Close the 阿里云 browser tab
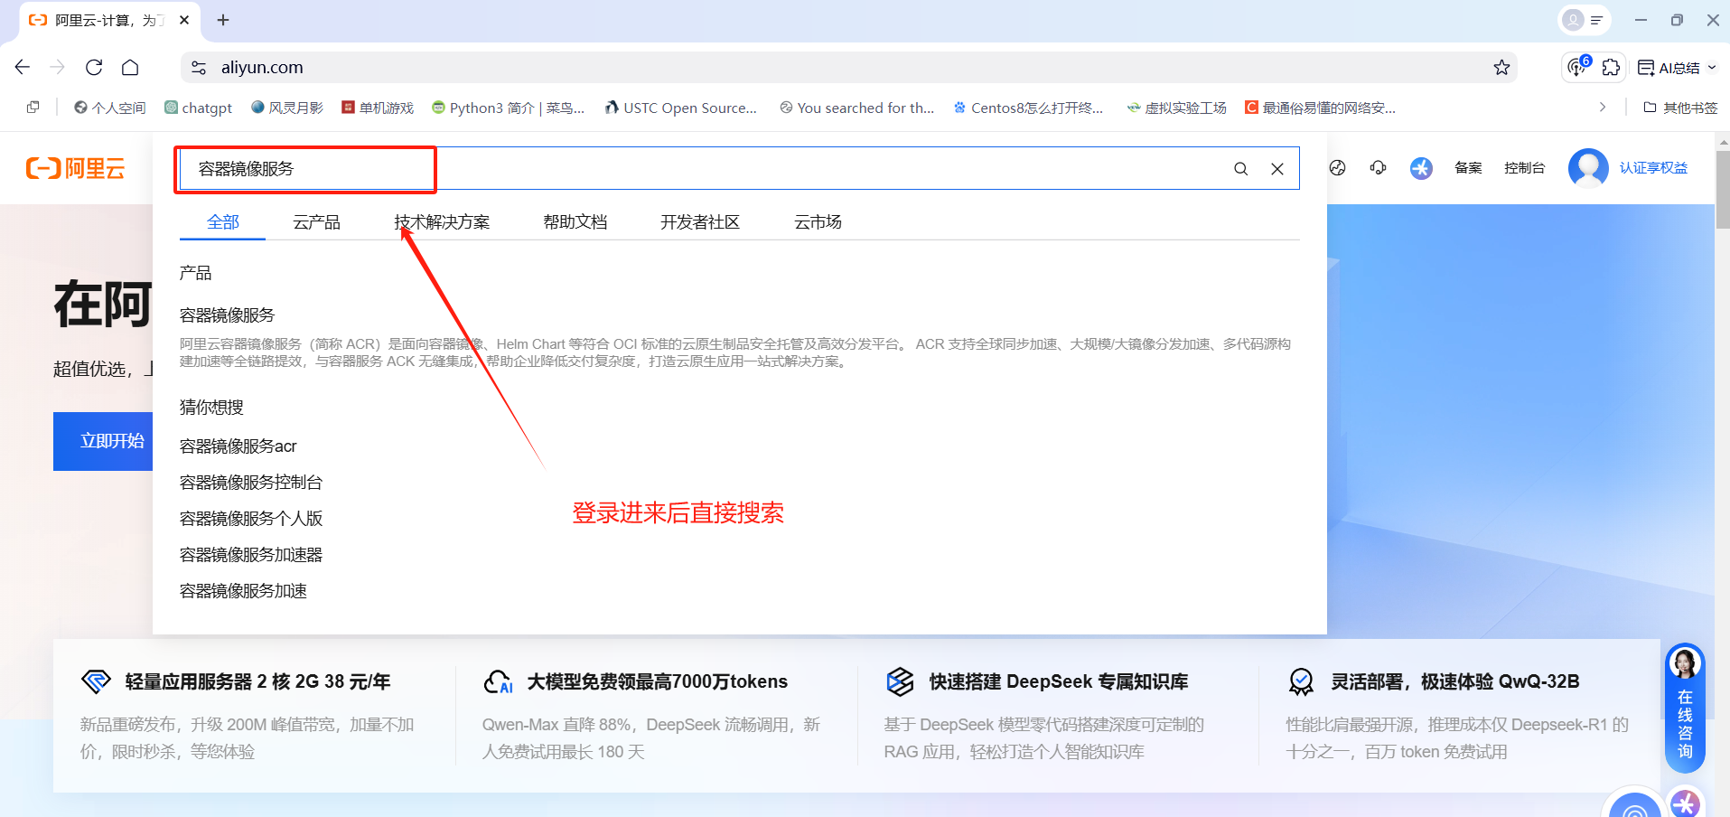The image size is (1730, 817). [x=184, y=20]
